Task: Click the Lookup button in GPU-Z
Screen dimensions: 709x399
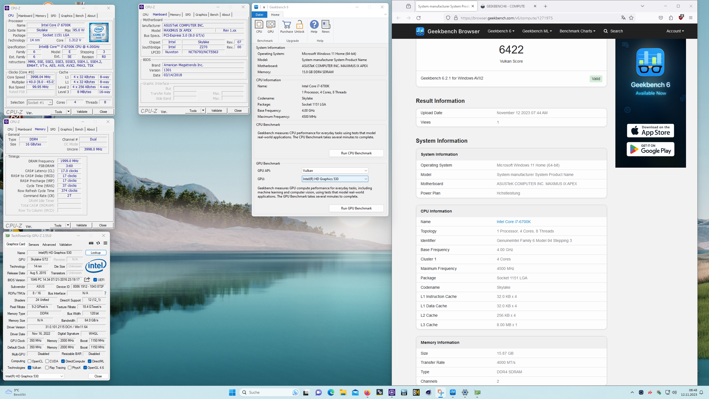Action: [96, 253]
